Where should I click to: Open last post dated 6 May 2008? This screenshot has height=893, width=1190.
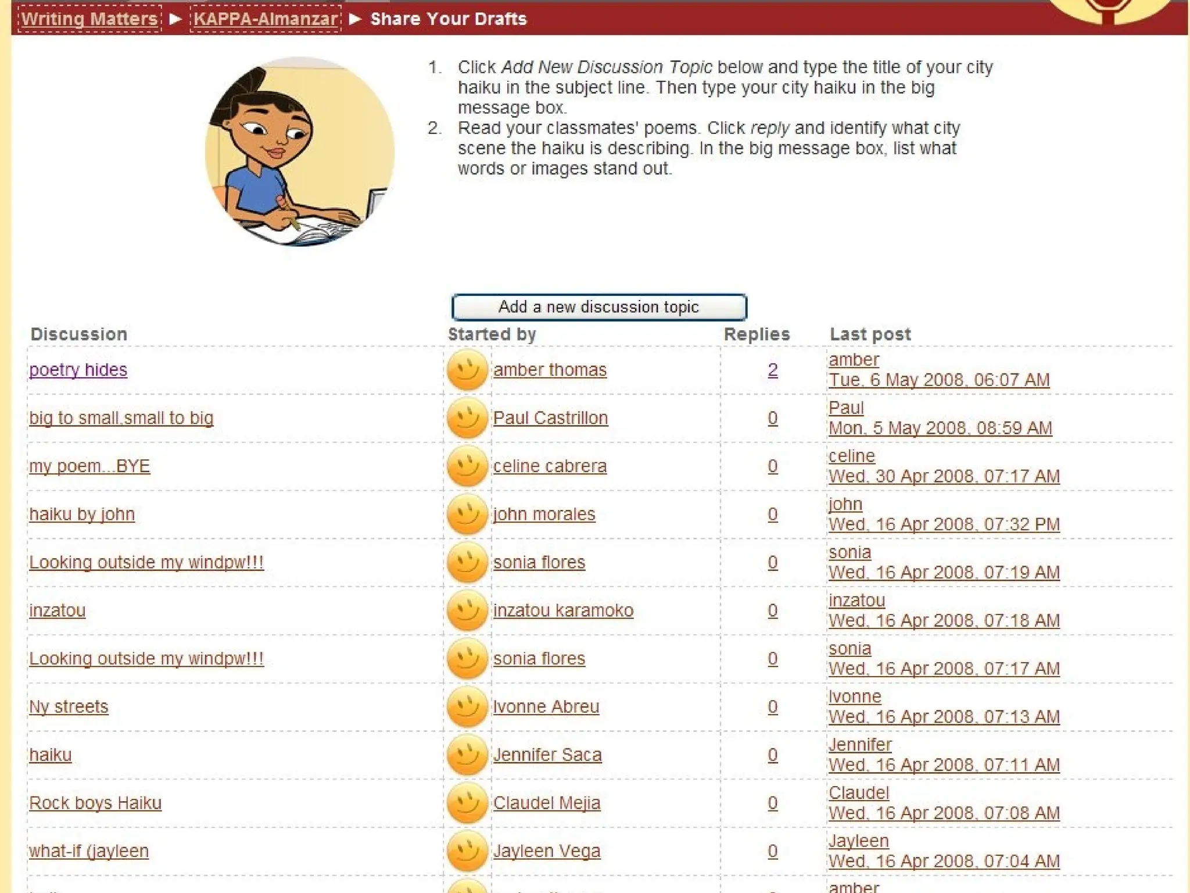pyautogui.click(x=938, y=380)
